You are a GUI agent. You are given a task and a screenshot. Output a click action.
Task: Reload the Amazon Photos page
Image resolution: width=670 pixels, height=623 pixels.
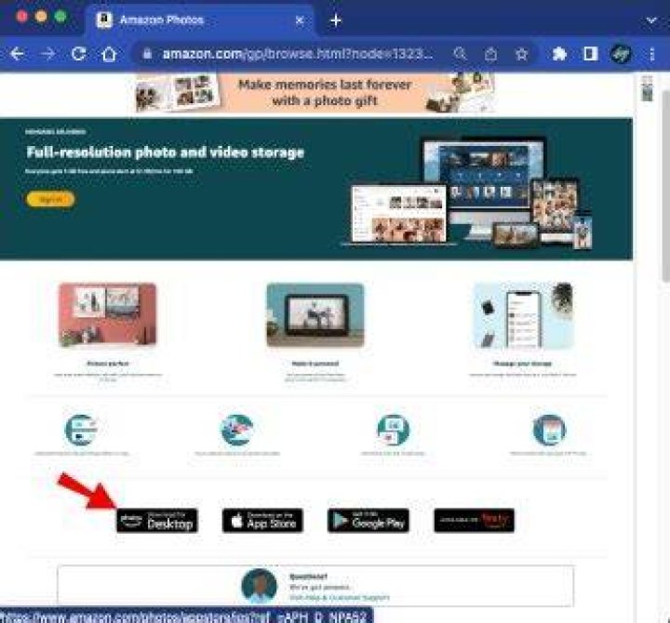[x=78, y=54]
